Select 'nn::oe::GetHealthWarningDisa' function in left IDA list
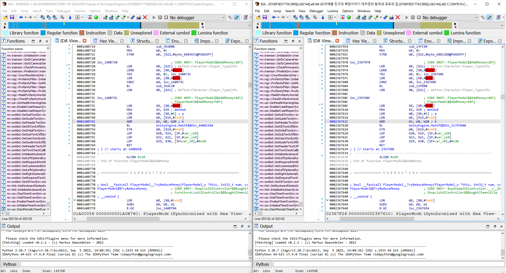This screenshot has width=506, height=273. 26,103
